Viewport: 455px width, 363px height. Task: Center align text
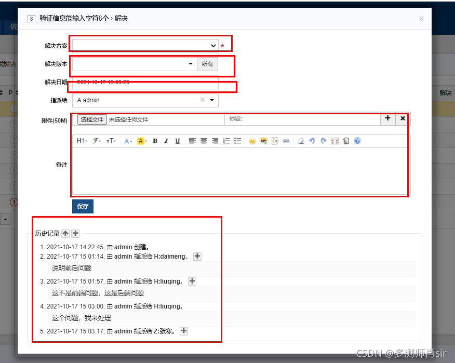[204, 141]
